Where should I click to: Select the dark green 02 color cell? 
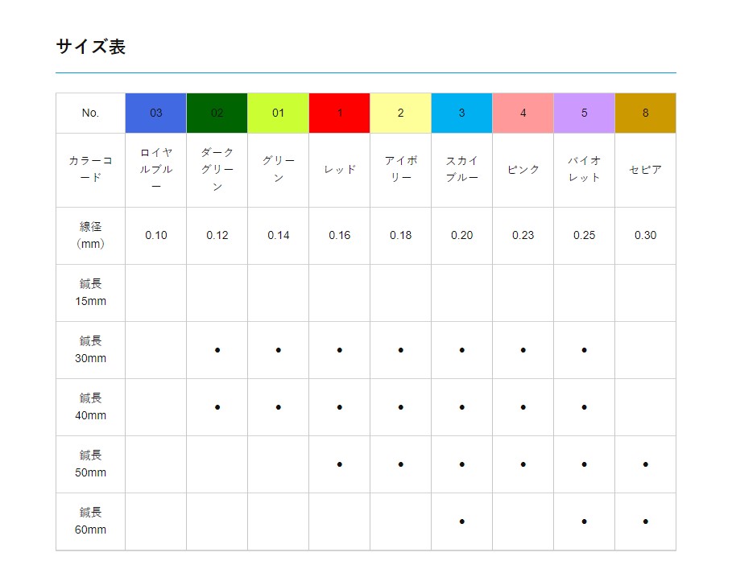click(x=217, y=113)
